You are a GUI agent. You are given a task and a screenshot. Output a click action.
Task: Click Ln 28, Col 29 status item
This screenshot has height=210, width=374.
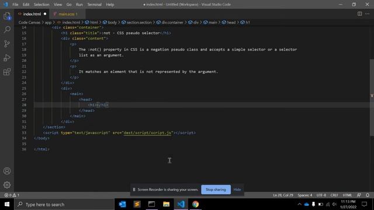tap(283, 195)
